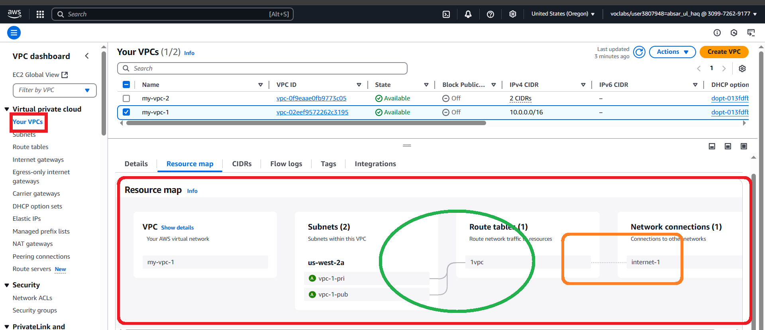Refresh the VPC list
765x330 pixels.
pyautogui.click(x=639, y=52)
